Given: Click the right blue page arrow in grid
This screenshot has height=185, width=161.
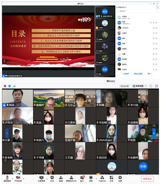Looking at the screenshot, I should tap(154, 133).
